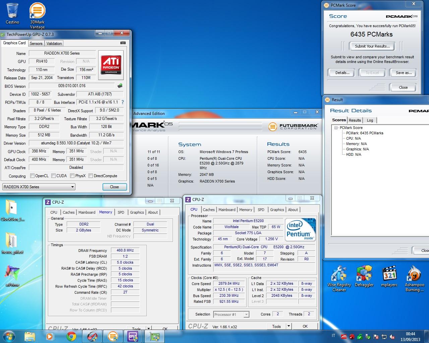
Task: Click the Intel Pentium inside logo in CPU-Z
Action: pyautogui.click(x=301, y=229)
